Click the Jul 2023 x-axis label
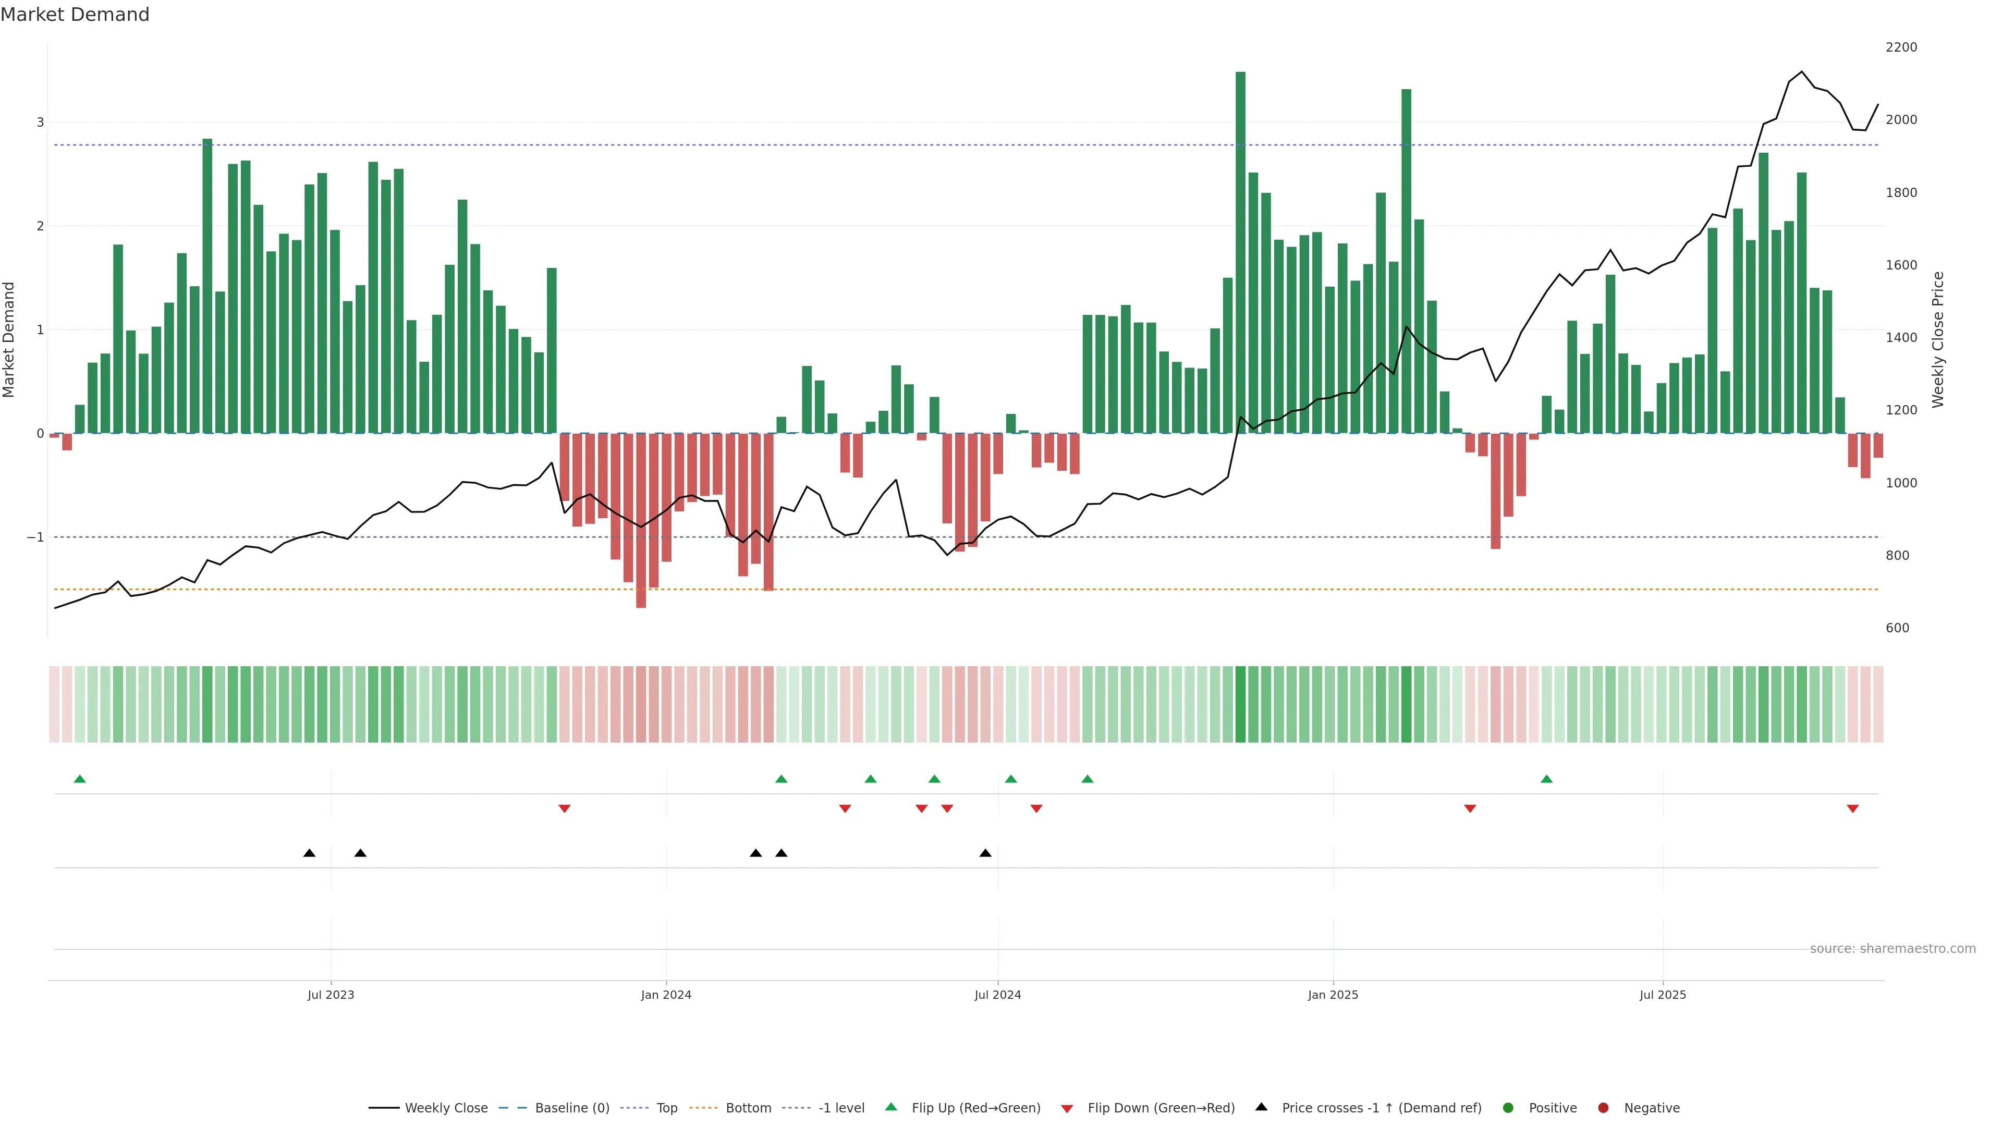The image size is (2002, 1126). 331,995
